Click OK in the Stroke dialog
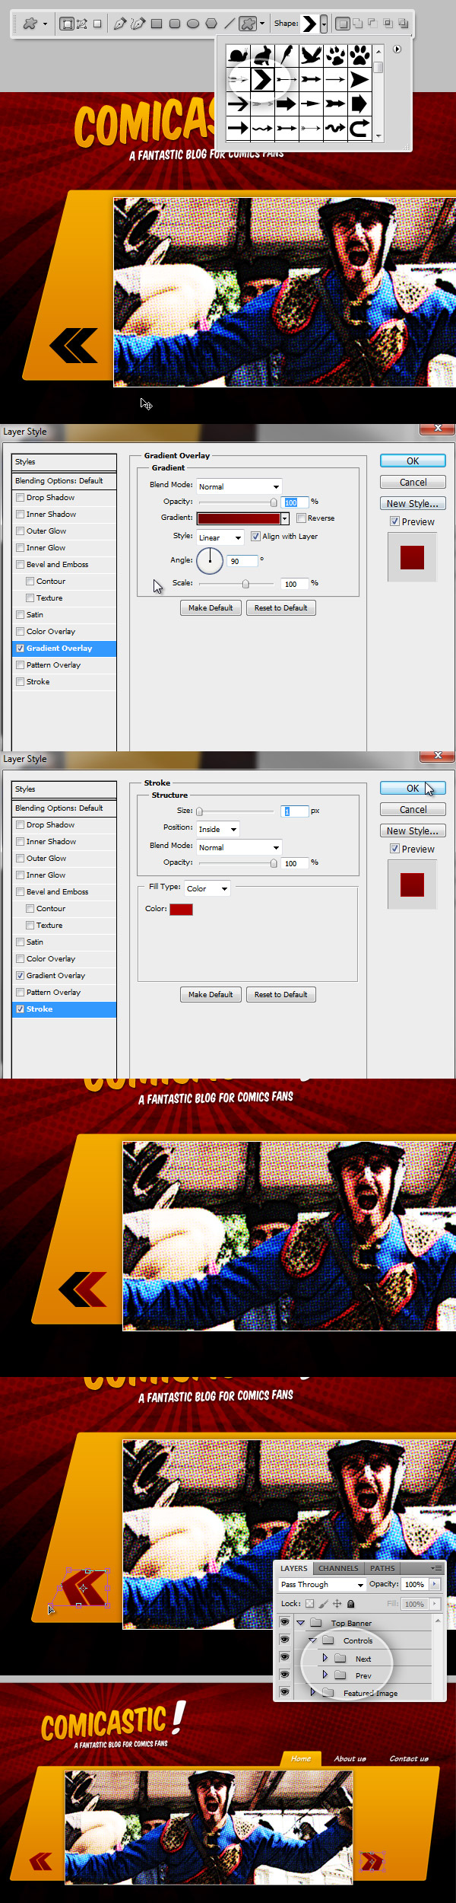The width and height of the screenshot is (456, 1903). (413, 788)
